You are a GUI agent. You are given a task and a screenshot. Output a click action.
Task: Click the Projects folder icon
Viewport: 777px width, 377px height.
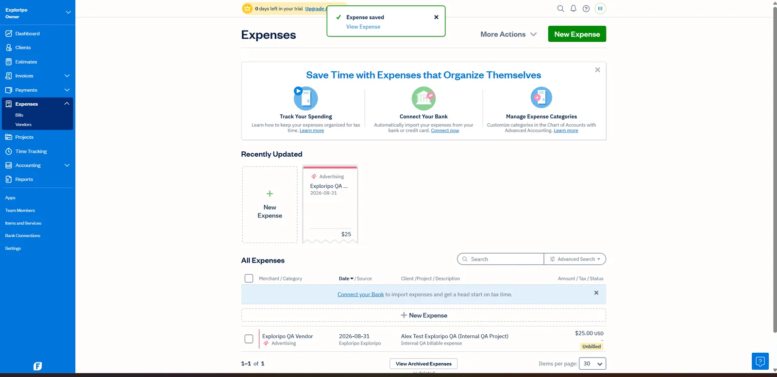tap(9, 137)
